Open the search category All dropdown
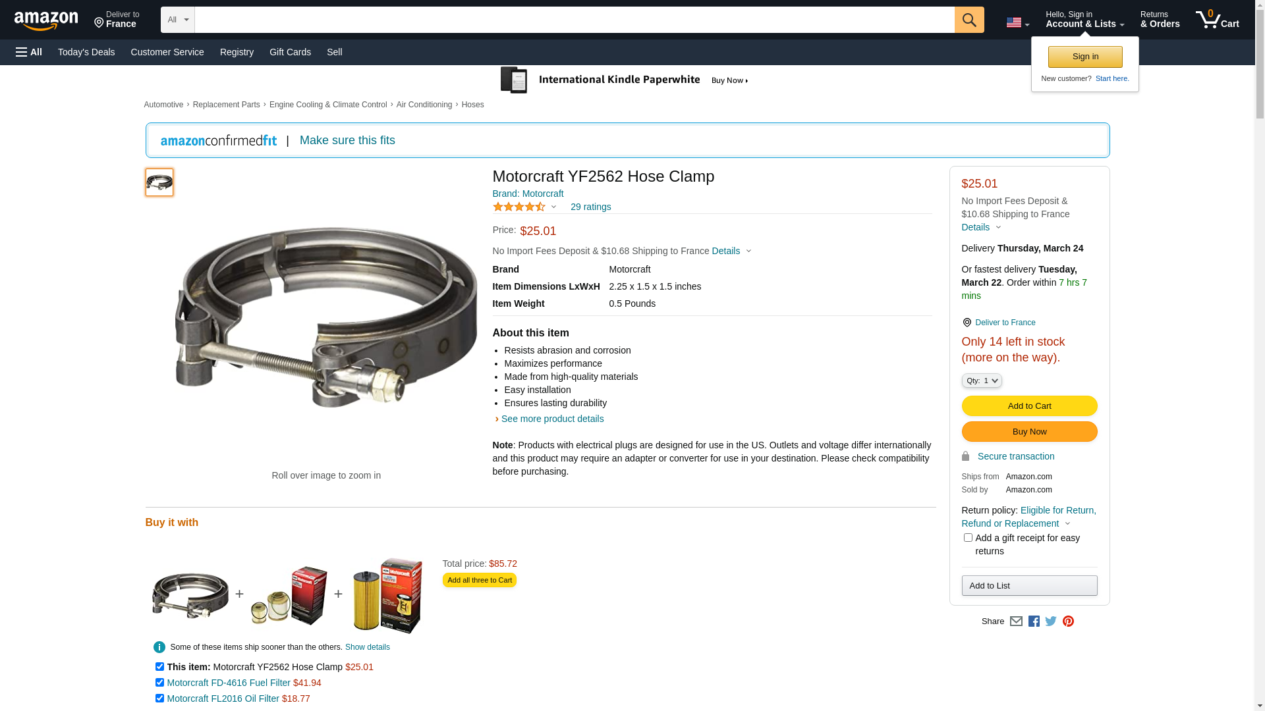Screen dimensions: 1265x711 click(178, 20)
